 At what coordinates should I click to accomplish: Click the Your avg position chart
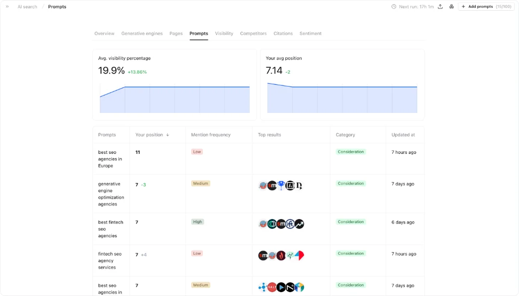[x=342, y=98]
